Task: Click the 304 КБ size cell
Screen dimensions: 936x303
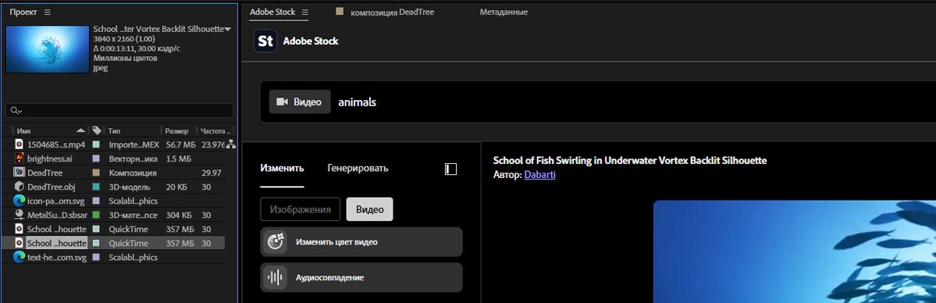Action: [x=180, y=215]
